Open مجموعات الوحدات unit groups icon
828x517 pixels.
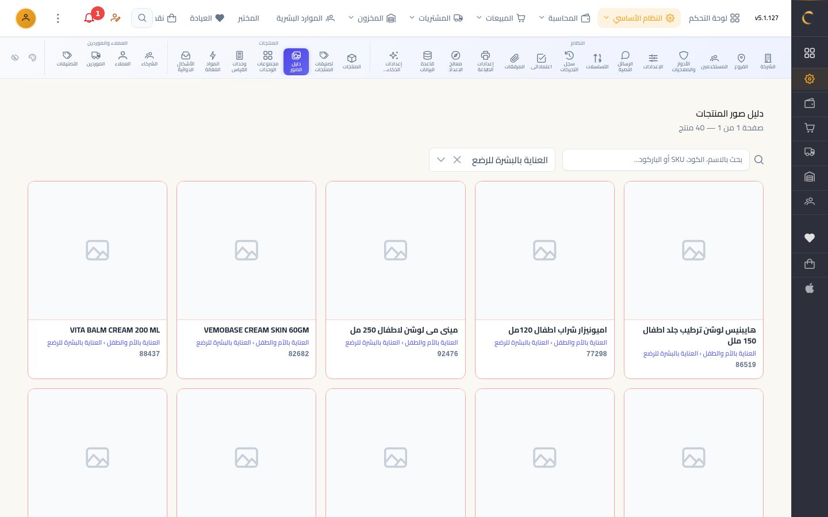pos(268,61)
